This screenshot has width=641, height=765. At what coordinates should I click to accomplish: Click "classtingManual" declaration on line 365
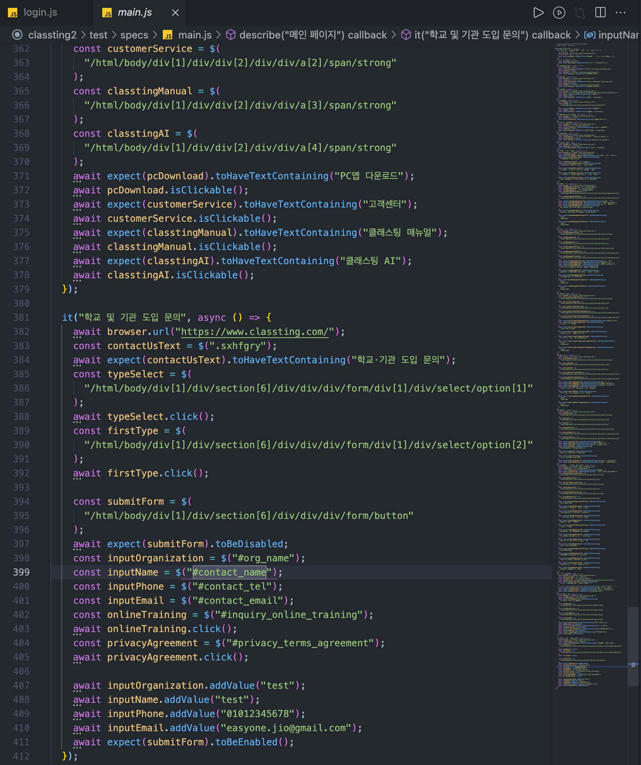click(x=150, y=92)
